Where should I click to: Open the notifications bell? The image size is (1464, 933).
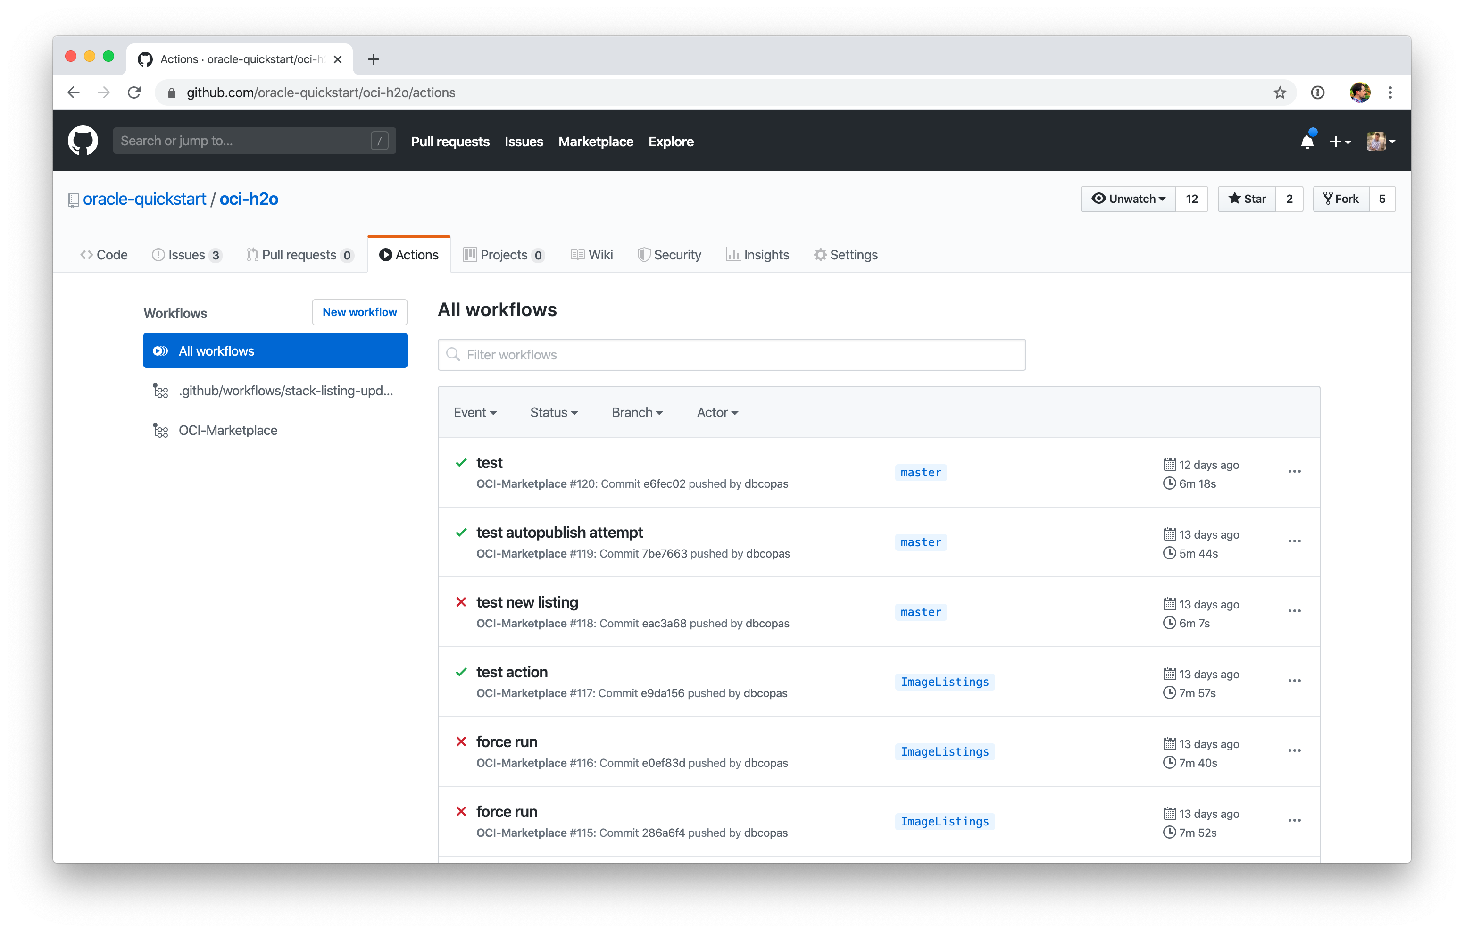pos(1308,141)
